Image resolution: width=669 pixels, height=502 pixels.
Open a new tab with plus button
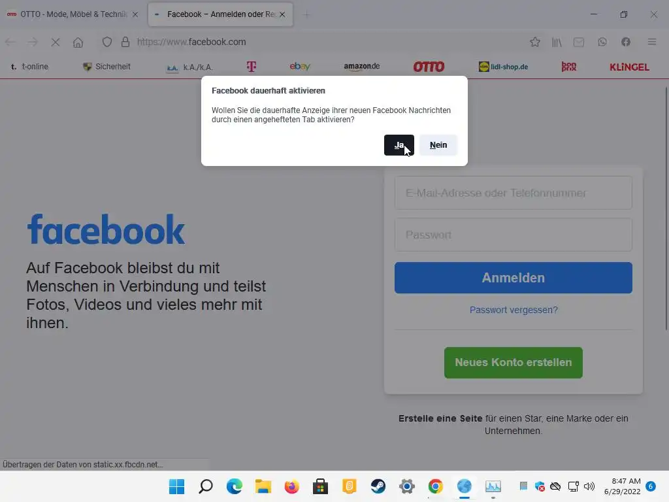[306, 14]
